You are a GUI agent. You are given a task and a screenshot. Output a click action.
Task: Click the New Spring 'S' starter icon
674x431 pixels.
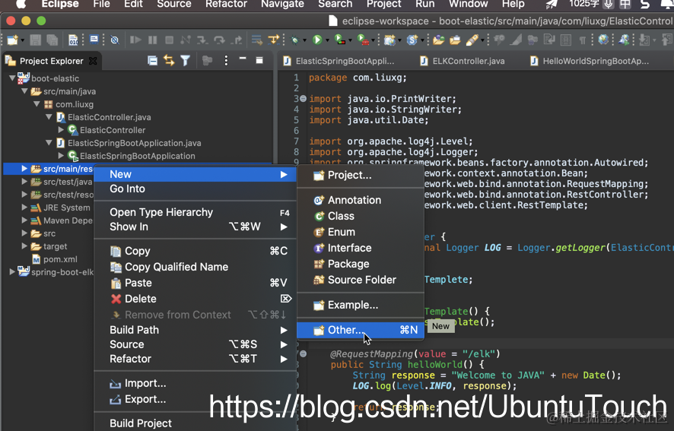click(412, 40)
